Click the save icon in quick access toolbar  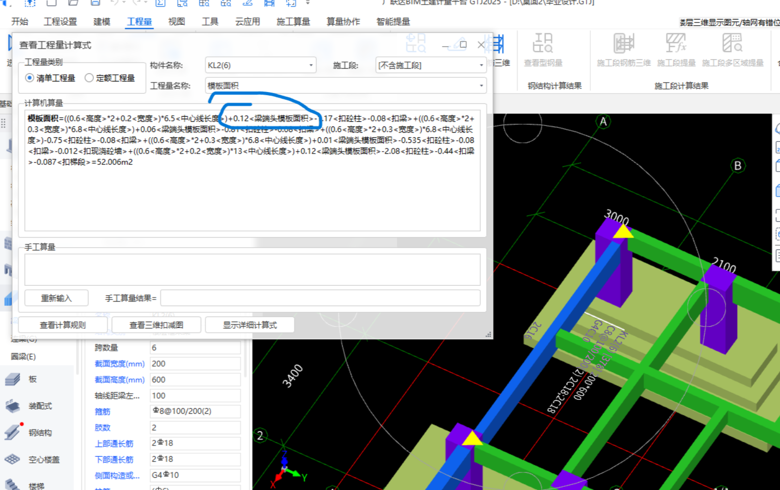(95, 3)
